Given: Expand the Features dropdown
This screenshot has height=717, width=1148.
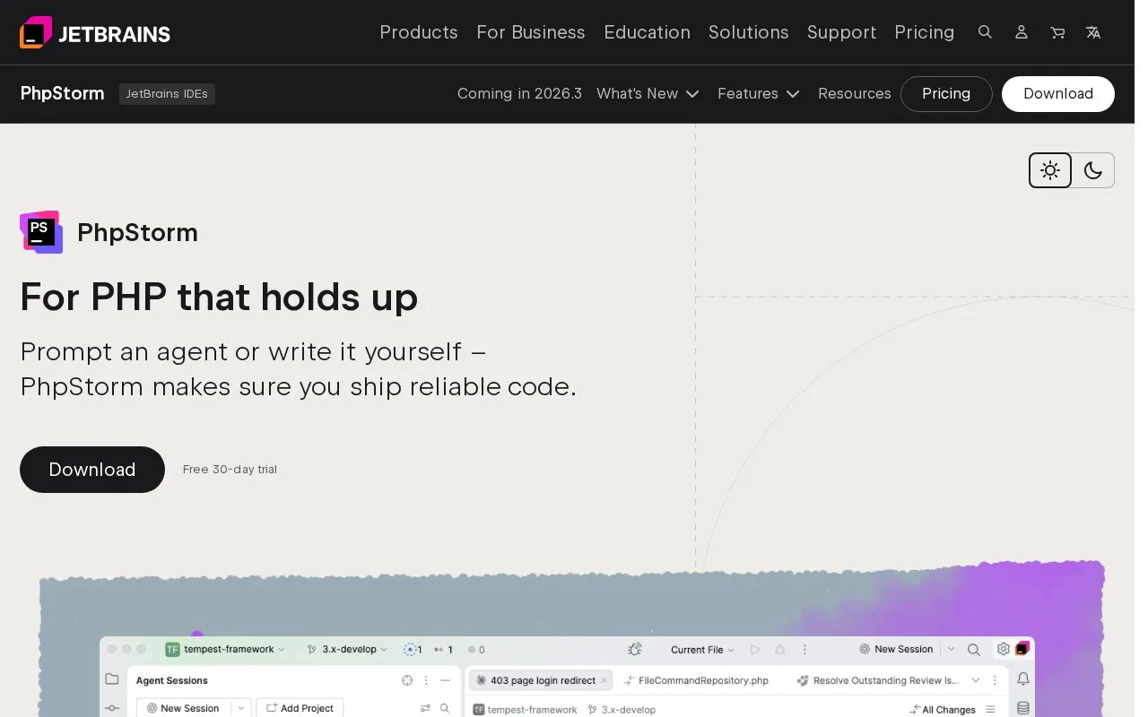Looking at the screenshot, I should pos(759,93).
